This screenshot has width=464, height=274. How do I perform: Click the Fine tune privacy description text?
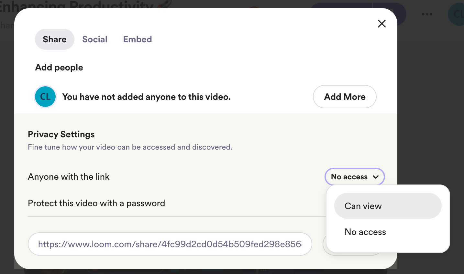click(130, 147)
